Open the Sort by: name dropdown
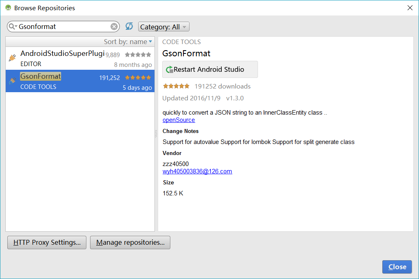419x279 pixels. pos(128,42)
